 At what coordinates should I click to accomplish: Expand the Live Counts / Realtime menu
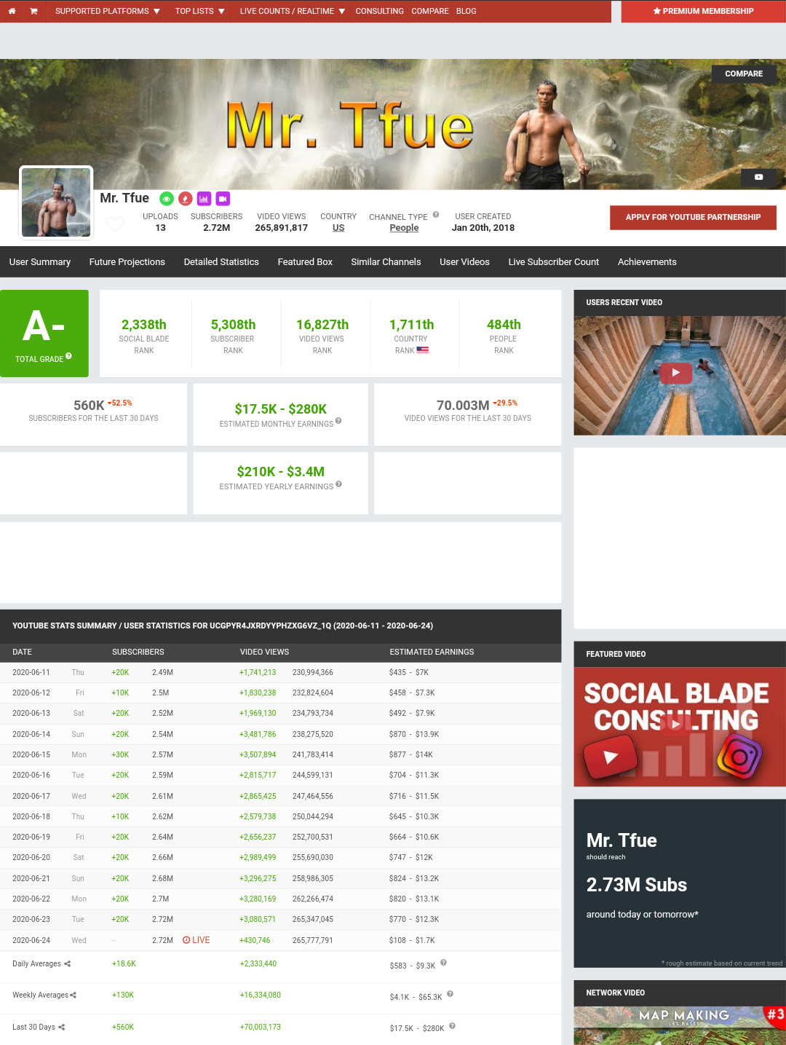(292, 11)
